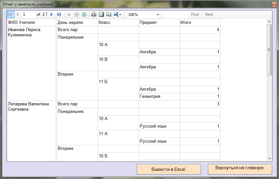Click Алгебра under class 10 В

coord(159,67)
